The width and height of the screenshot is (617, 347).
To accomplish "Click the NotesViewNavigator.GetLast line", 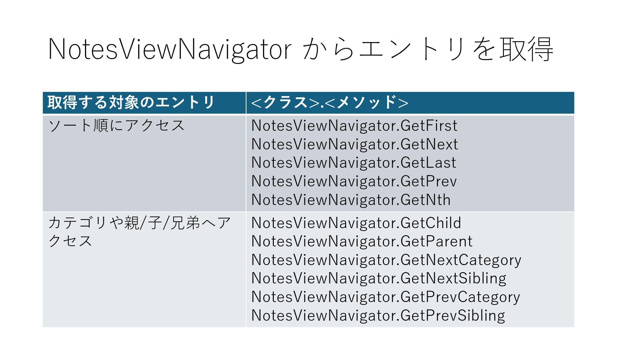I will pyautogui.click(x=353, y=163).
